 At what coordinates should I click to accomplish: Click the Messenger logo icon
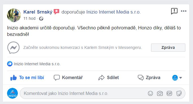(x=13, y=47)
